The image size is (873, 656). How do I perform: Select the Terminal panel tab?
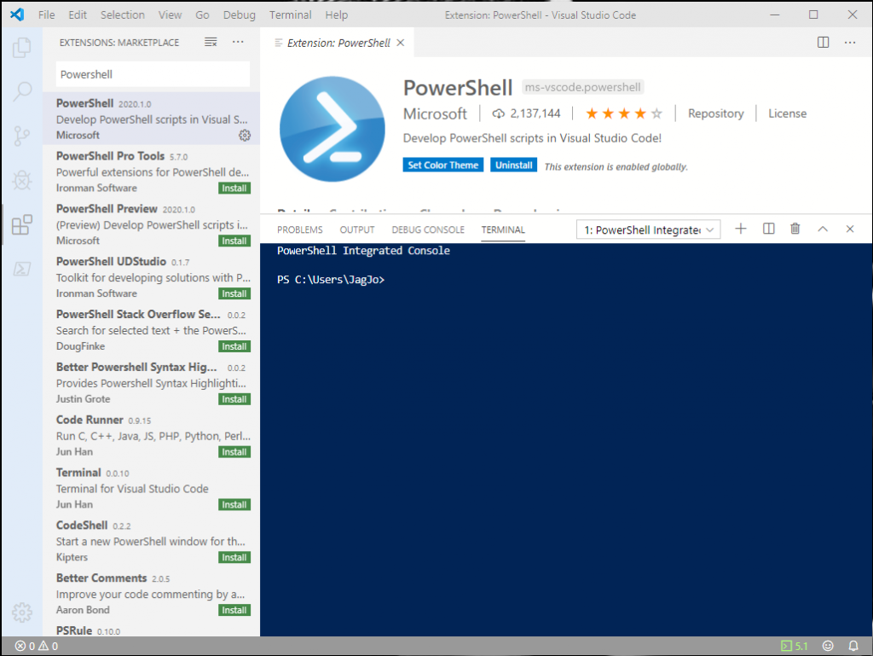[503, 230]
